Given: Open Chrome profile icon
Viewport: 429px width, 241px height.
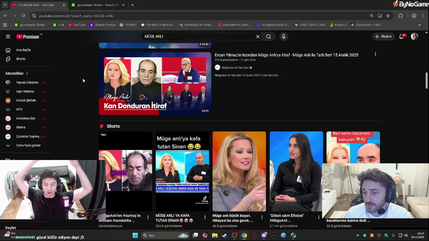Looking at the screenshot, I should (x=414, y=16).
